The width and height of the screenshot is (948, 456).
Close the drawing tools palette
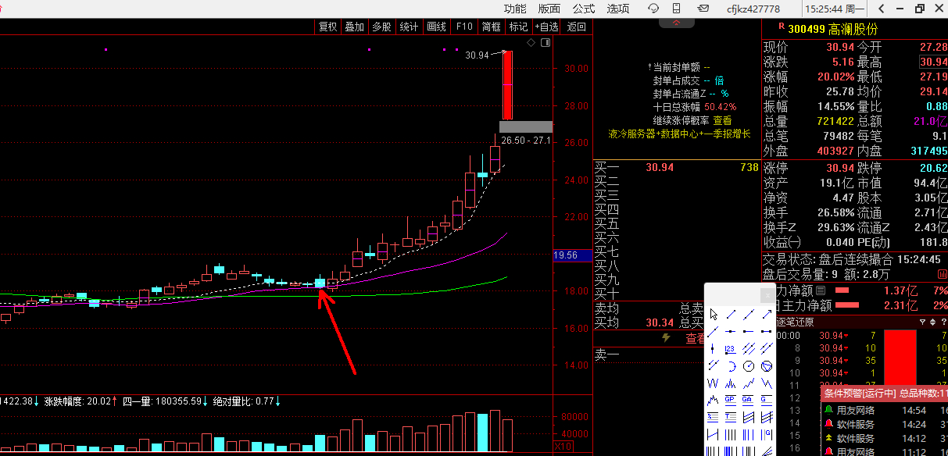point(767,295)
